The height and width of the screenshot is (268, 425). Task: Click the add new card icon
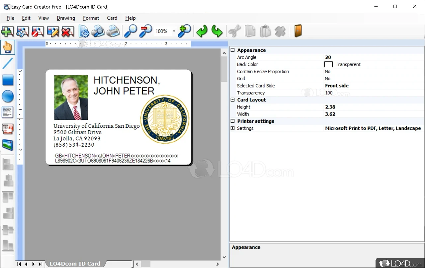7,32
